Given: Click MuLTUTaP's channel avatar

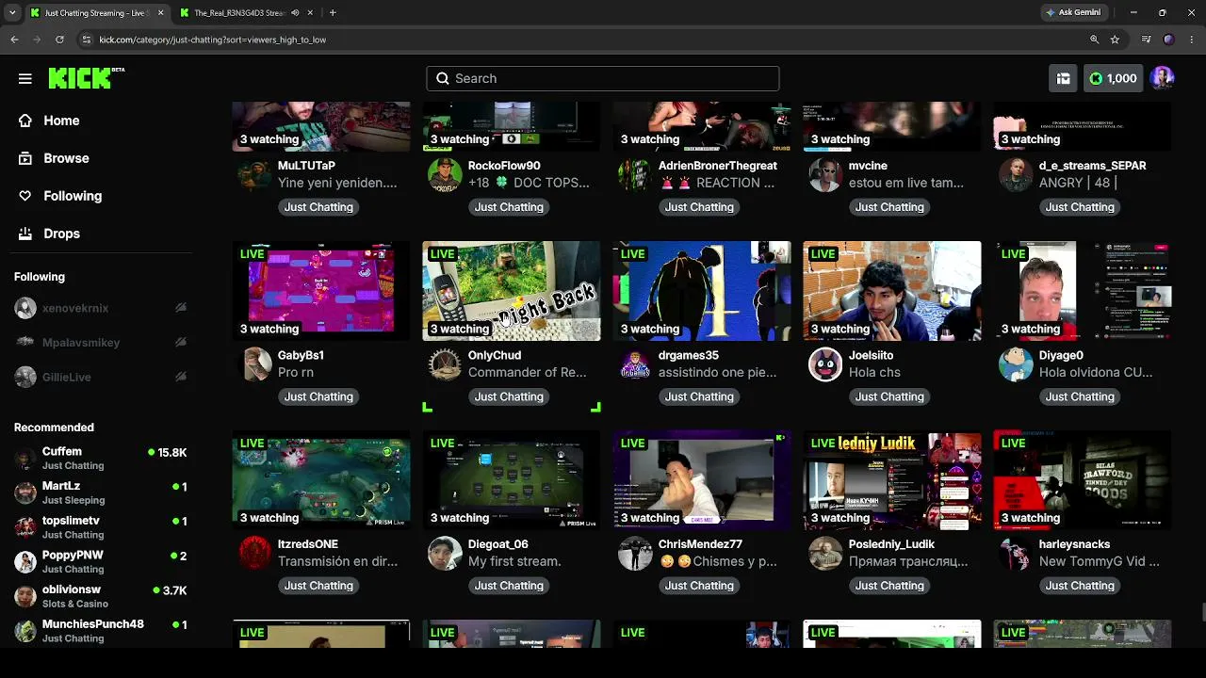Looking at the screenshot, I should [254, 175].
